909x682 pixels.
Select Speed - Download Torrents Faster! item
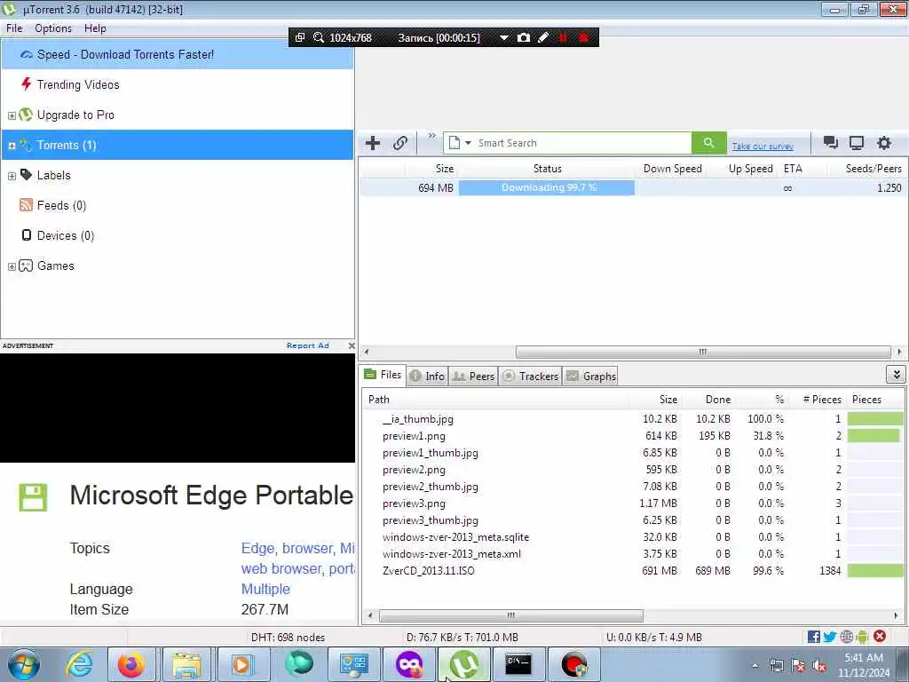[178, 54]
